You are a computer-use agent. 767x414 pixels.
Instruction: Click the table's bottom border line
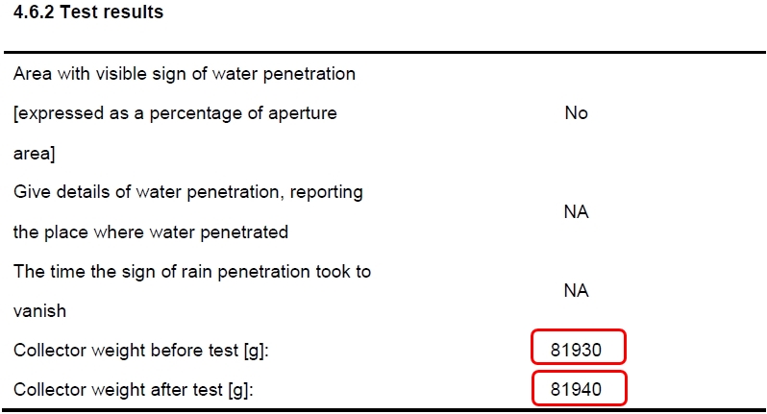383,410
